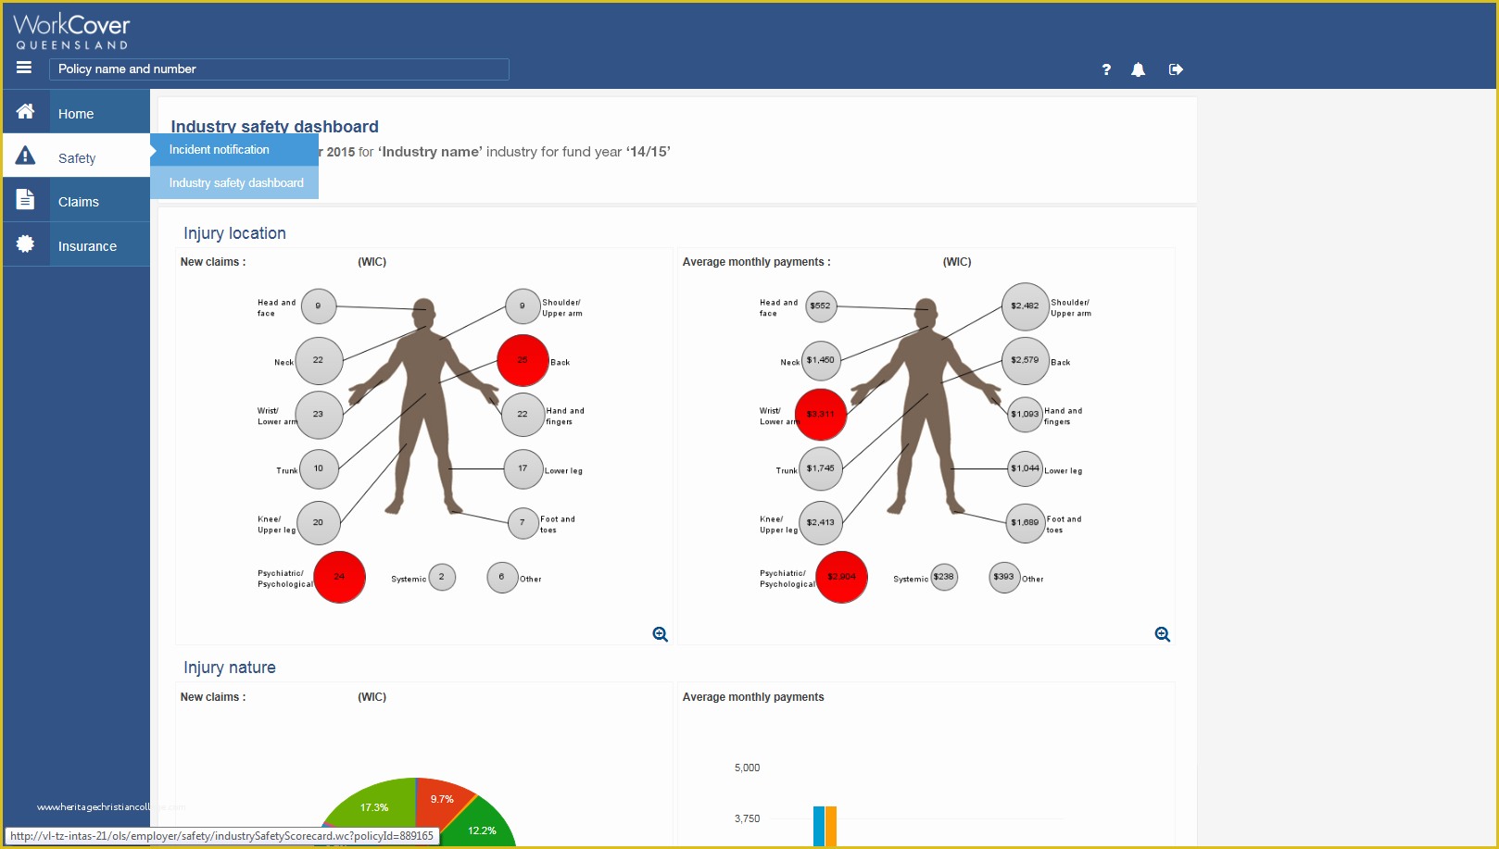Click the logout icon in header
Screen dimensions: 1499x849
[1176, 69]
